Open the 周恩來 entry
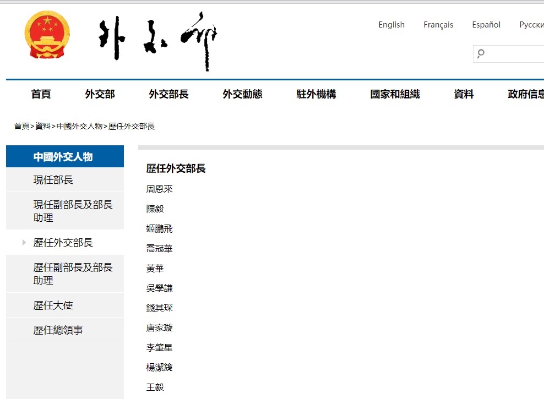Image resolution: width=544 pixels, height=399 pixels. 159,189
